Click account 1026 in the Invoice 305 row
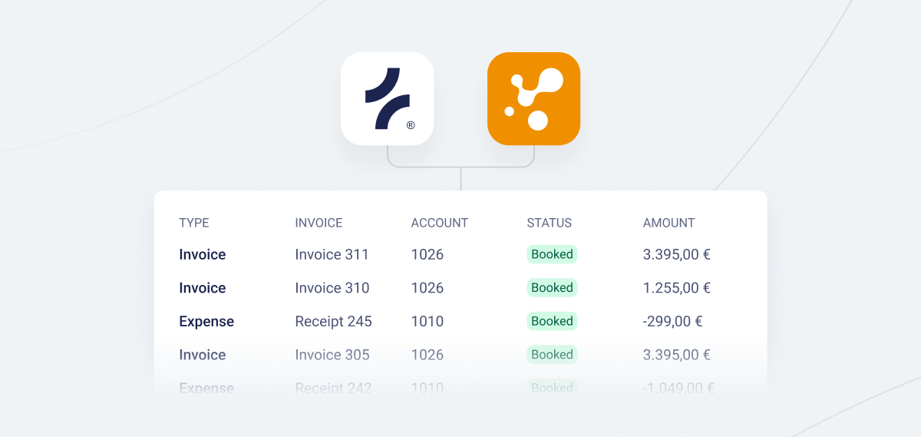 tap(427, 355)
